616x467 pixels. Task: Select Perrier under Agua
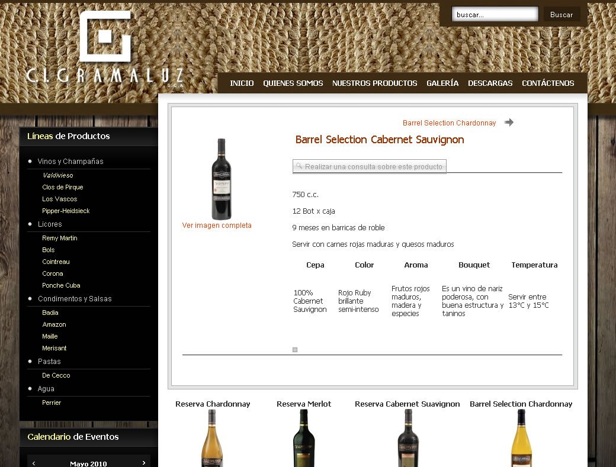coord(52,402)
